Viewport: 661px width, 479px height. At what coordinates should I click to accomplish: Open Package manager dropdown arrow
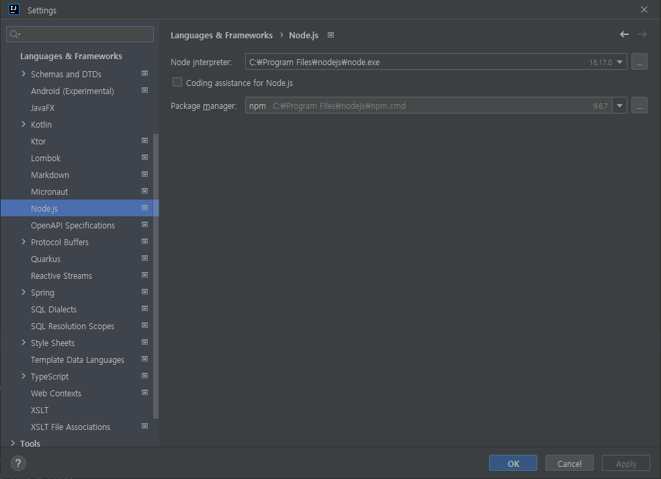pyautogui.click(x=619, y=106)
